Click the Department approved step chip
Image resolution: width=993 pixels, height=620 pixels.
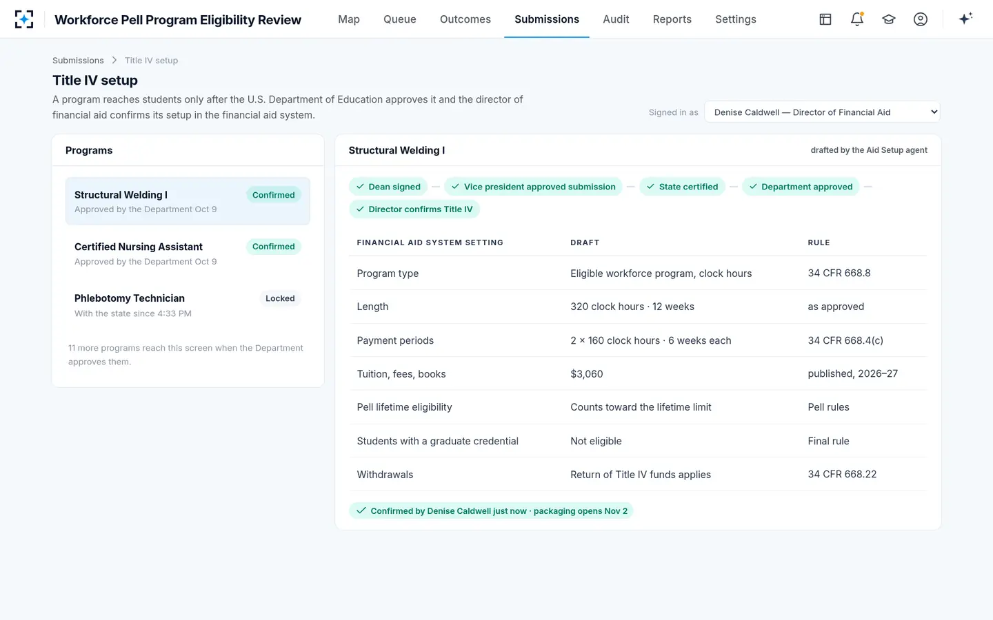(801, 187)
